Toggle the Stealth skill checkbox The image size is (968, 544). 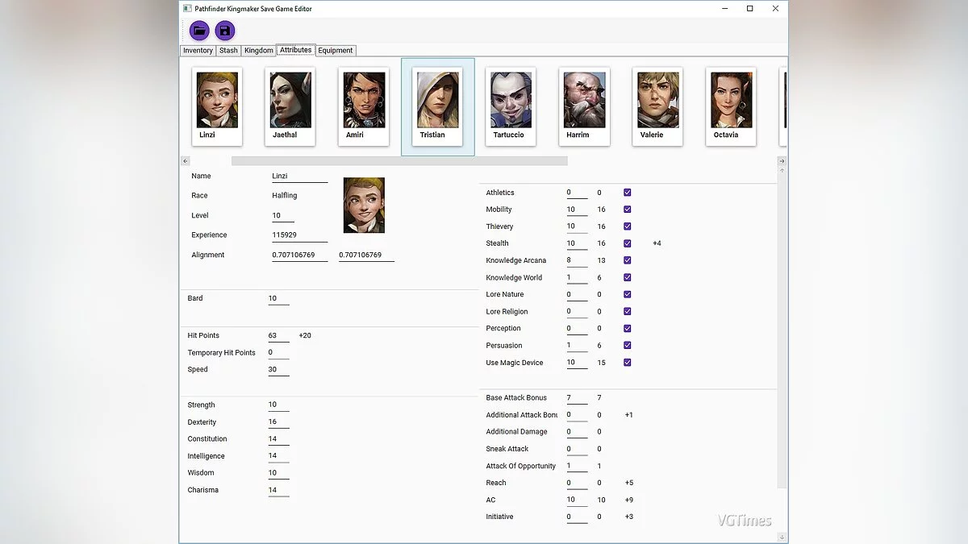tap(627, 243)
